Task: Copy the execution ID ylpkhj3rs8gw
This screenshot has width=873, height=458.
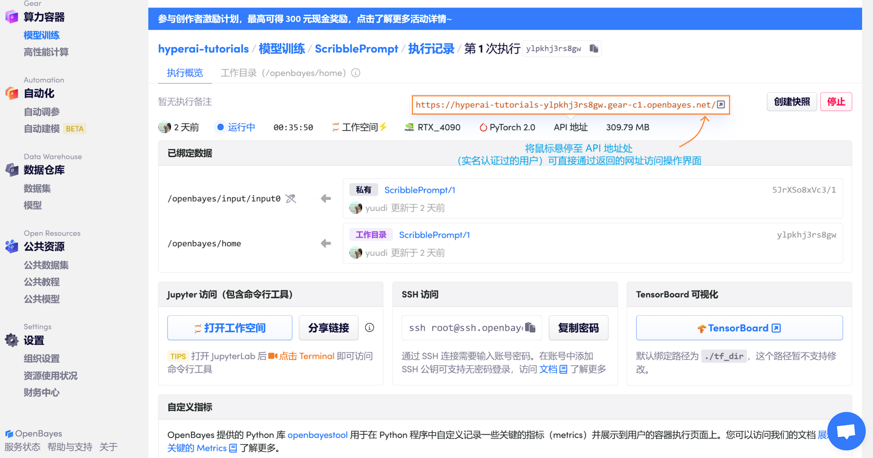Action: pos(594,48)
